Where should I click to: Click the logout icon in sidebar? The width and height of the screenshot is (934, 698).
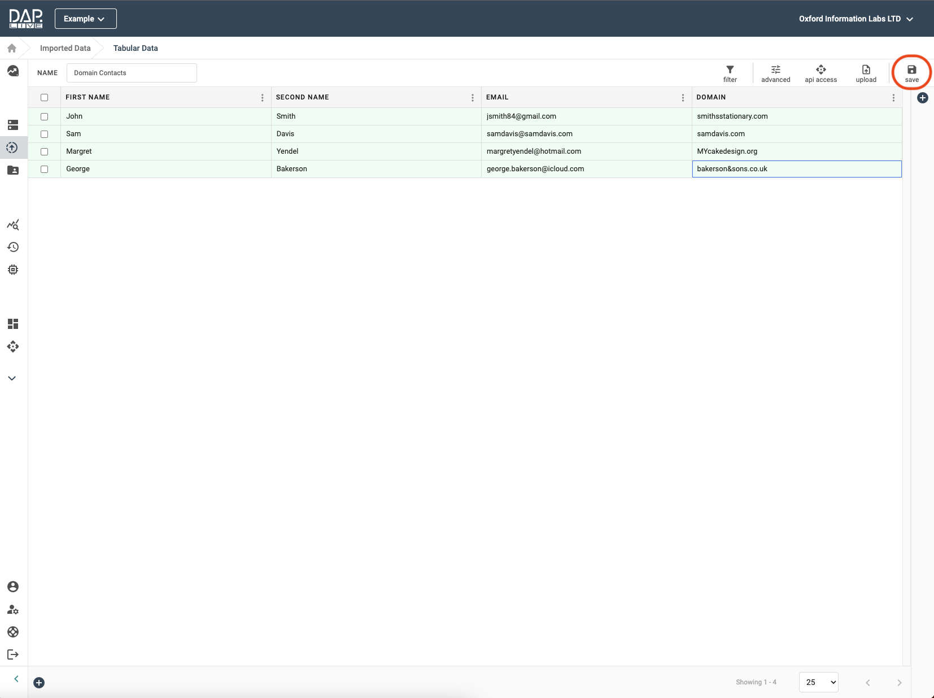[13, 654]
